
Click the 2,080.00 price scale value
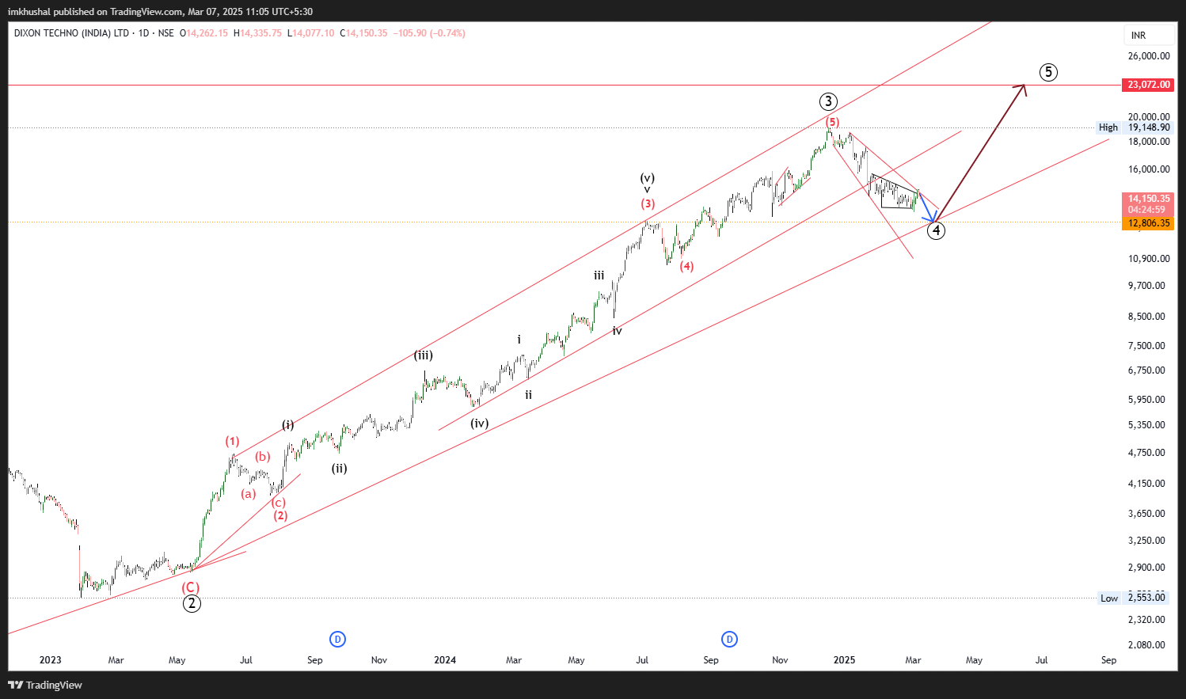[1146, 645]
